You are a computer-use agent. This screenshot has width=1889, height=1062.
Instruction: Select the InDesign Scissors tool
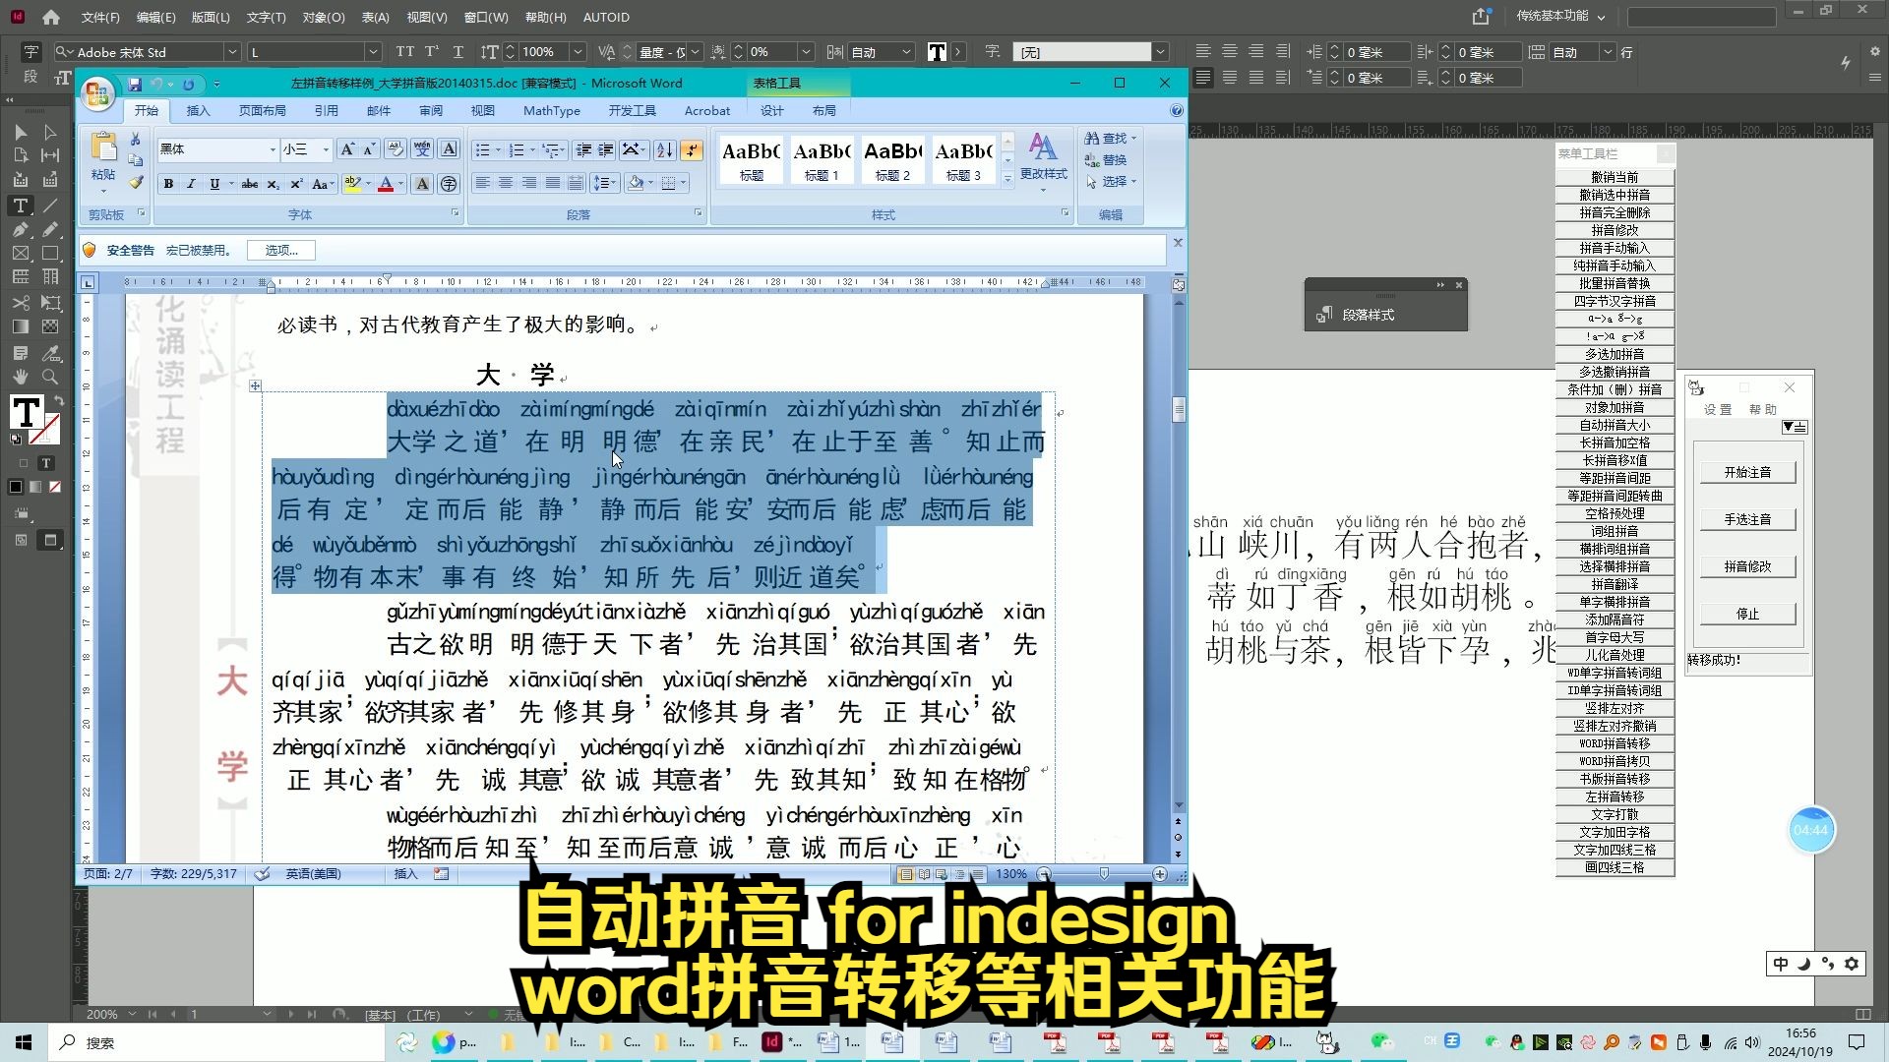(20, 303)
